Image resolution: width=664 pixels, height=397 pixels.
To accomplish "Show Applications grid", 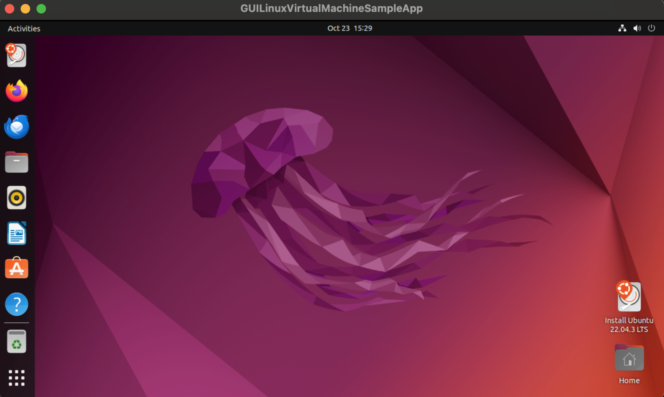I will (x=17, y=378).
